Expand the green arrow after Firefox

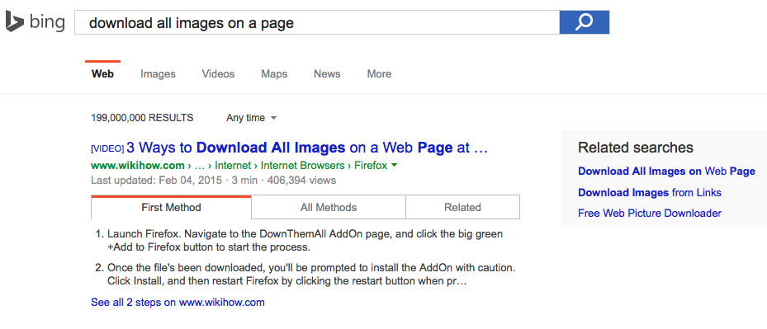395,165
